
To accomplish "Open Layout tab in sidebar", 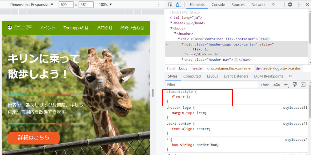I will click(212, 76).
